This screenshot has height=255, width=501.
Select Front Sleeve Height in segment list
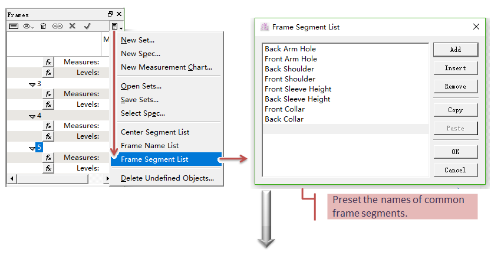(x=298, y=89)
